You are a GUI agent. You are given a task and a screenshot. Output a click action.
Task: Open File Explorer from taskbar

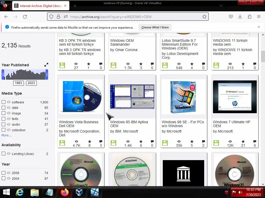(35, 192)
